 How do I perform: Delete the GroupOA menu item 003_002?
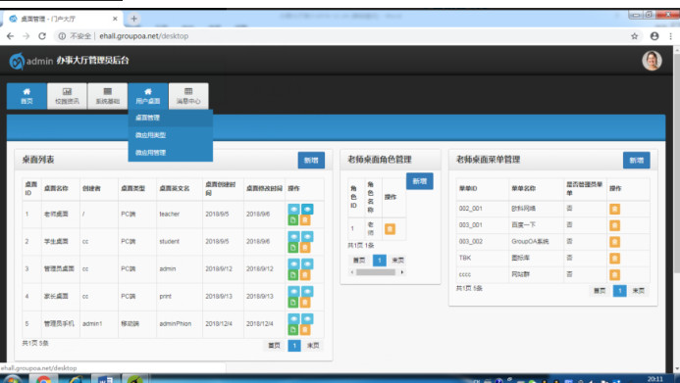[614, 242]
